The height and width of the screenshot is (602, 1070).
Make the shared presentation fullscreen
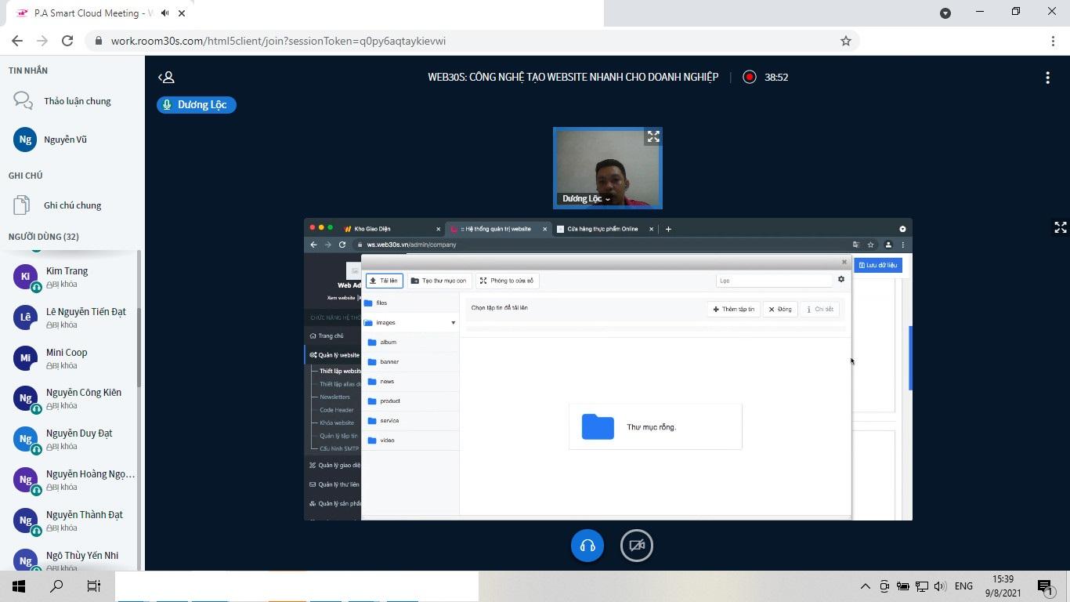(1061, 227)
